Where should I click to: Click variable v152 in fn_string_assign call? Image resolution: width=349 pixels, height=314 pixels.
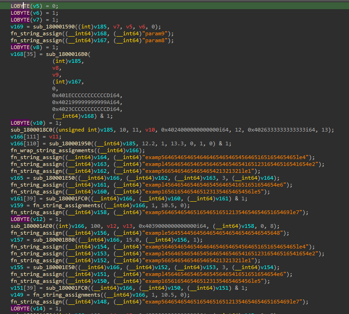tap(100, 260)
